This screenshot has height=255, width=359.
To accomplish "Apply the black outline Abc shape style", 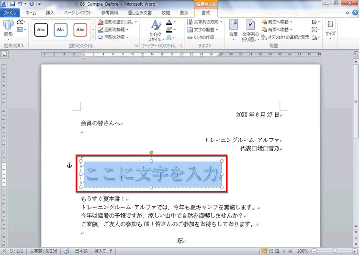I will [41, 30].
